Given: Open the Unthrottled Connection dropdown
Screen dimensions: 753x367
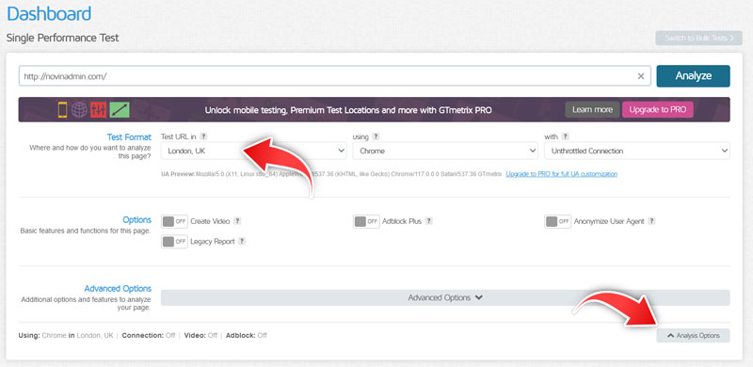Looking at the screenshot, I should 637,151.
